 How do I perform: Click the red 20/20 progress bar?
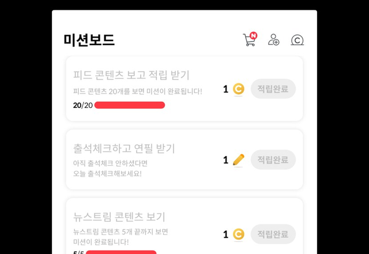(x=130, y=105)
